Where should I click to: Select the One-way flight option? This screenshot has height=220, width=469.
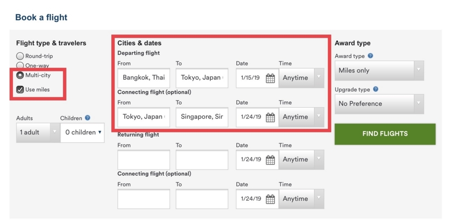click(20, 66)
